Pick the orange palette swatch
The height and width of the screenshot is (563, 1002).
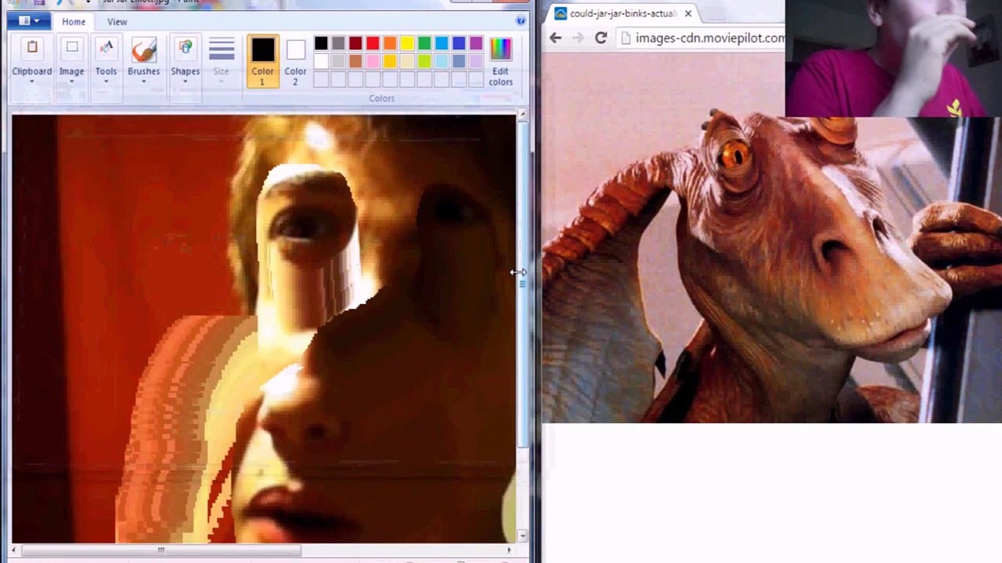pos(390,43)
